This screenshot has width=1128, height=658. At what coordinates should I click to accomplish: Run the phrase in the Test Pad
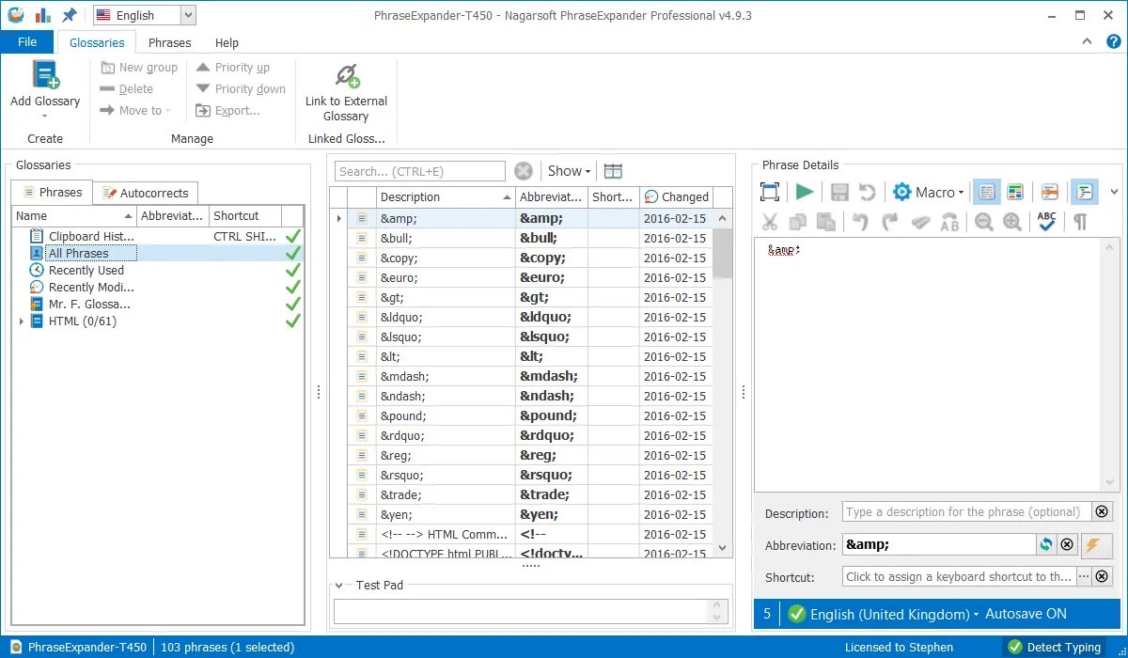[804, 192]
